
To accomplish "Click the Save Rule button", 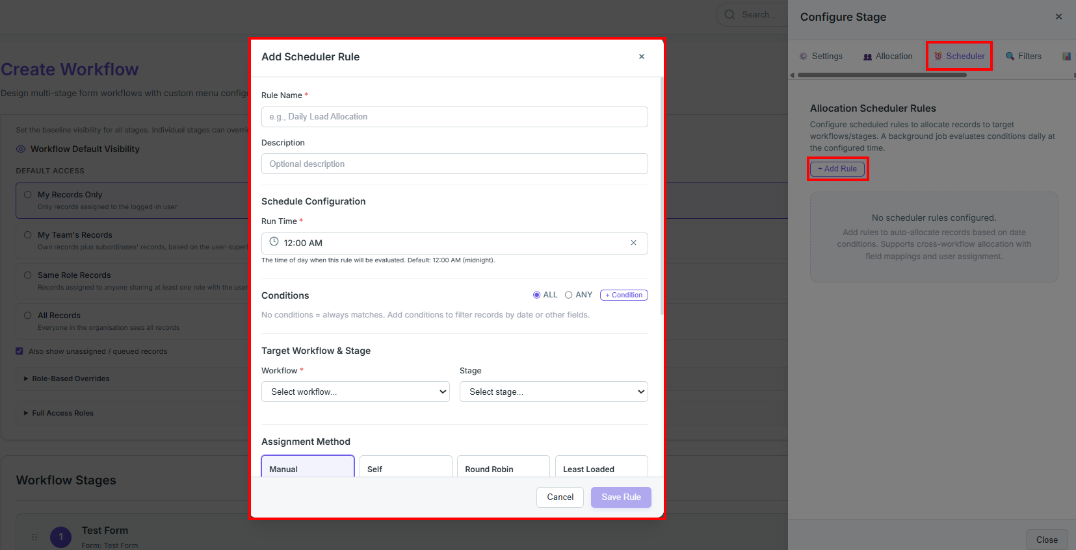I will click(x=621, y=497).
